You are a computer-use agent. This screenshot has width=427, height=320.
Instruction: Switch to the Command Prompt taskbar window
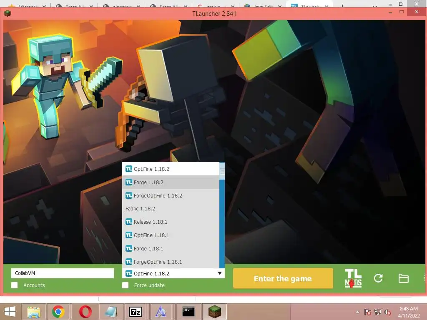tap(188, 312)
